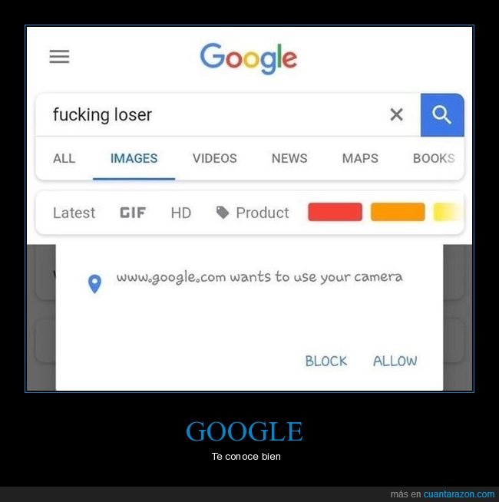Switch to the NEWS tab
The width and height of the screenshot is (499, 502).
289,158
